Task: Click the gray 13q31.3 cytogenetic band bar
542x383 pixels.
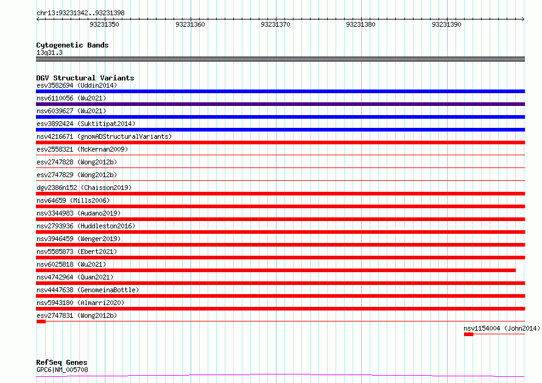Action: pyautogui.click(x=280, y=59)
